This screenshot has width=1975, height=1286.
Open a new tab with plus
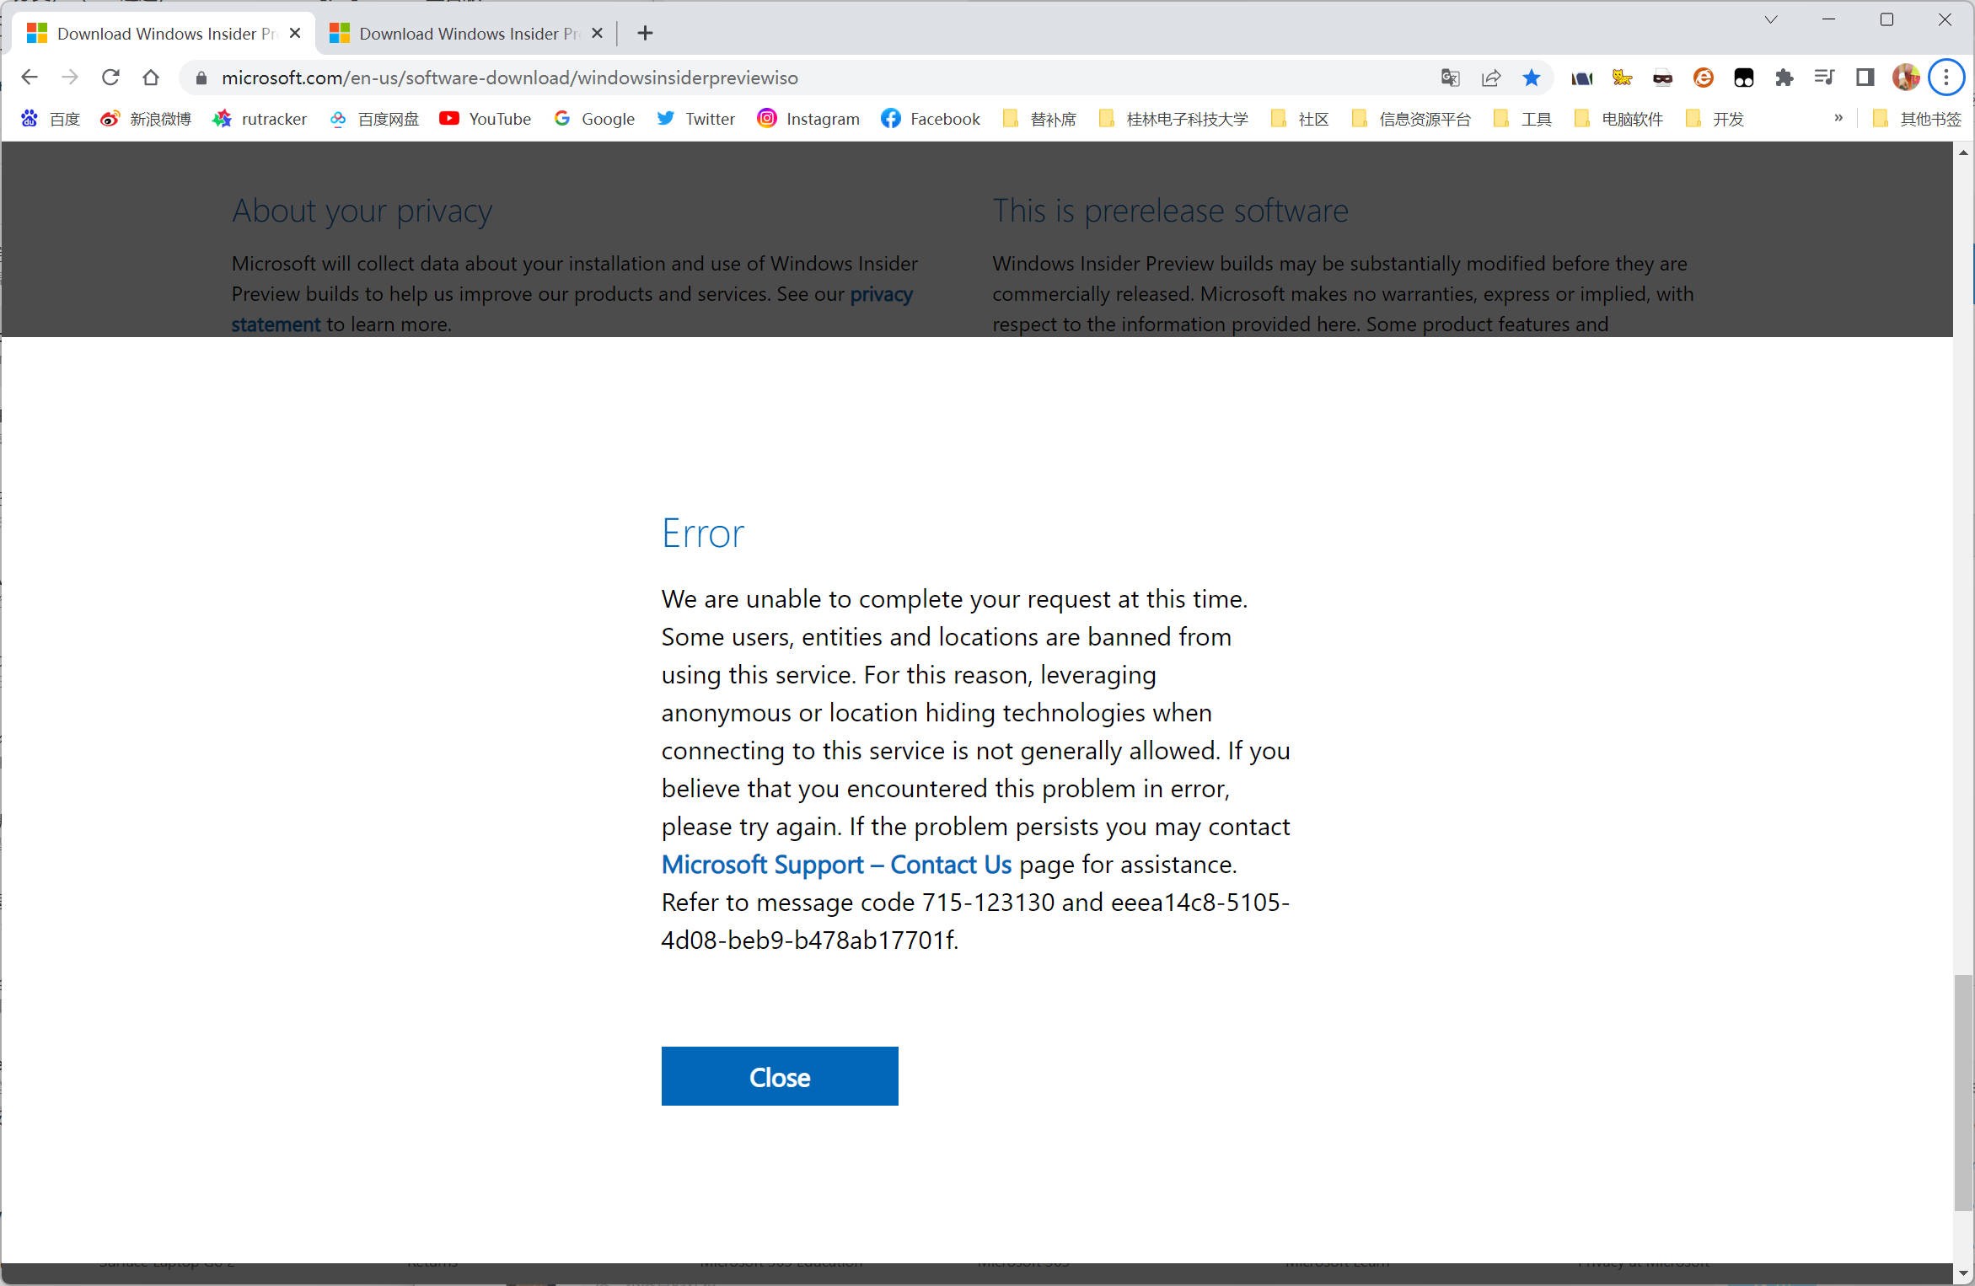tap(645, 33)
